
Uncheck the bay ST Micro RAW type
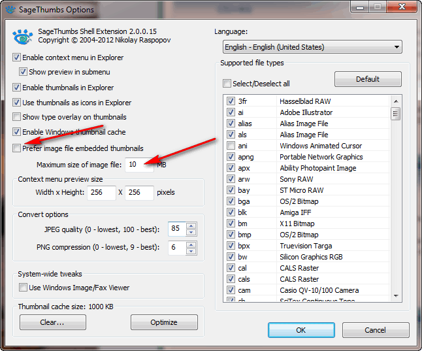231,190
